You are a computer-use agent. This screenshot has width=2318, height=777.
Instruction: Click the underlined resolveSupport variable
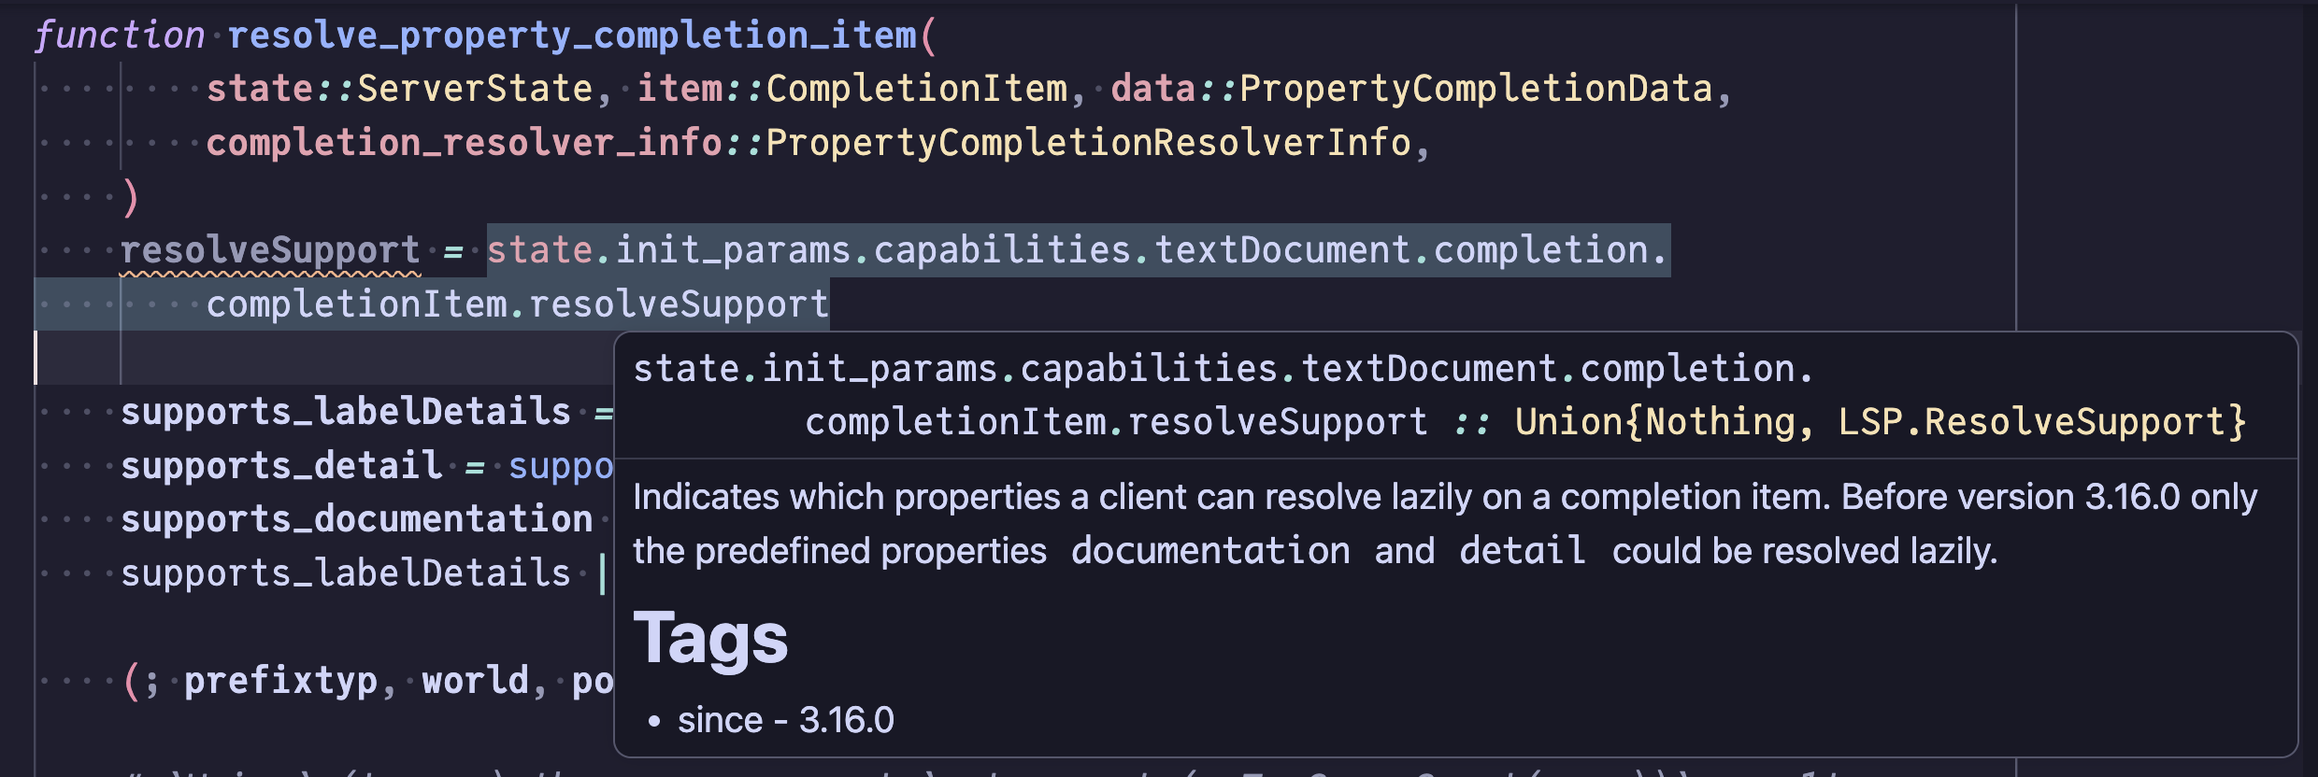pyautogui.click(x=270, y=250)
